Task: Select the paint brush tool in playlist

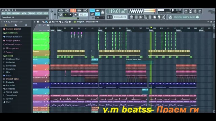Action: coord(47,22)
